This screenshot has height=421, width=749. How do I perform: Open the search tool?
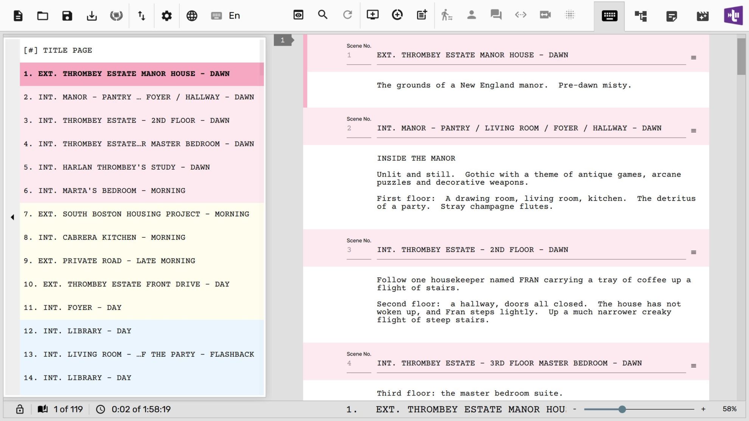tap(322, 15)
